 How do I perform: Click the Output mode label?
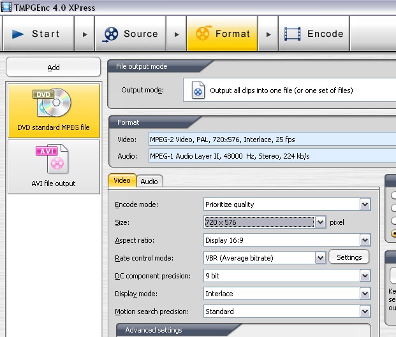pyautogui.click(x=142, y=90)
